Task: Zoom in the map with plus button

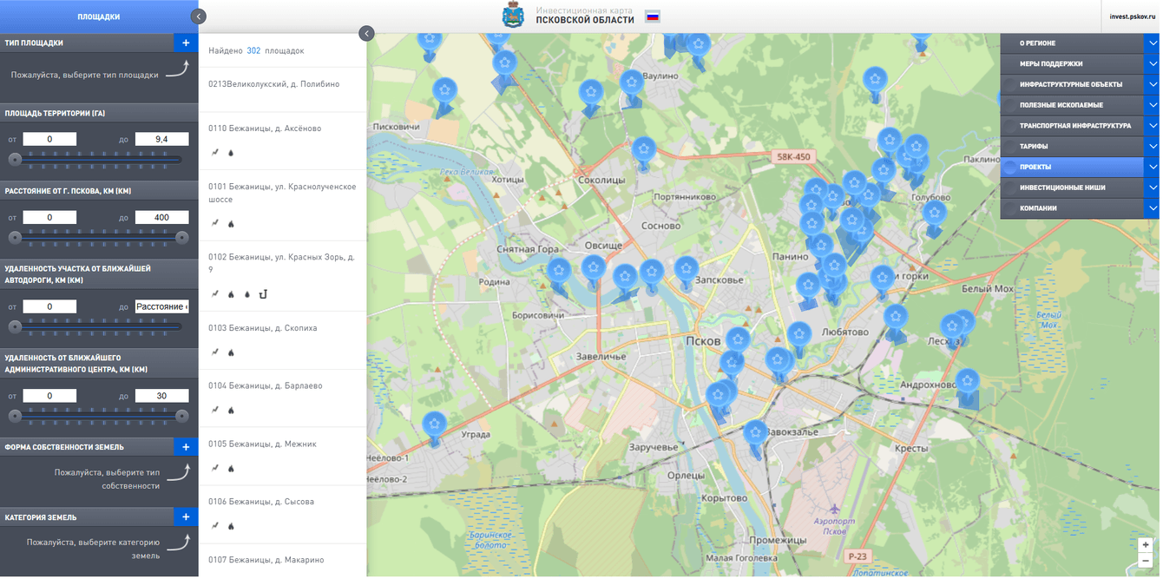Action: coord(1146,545)
